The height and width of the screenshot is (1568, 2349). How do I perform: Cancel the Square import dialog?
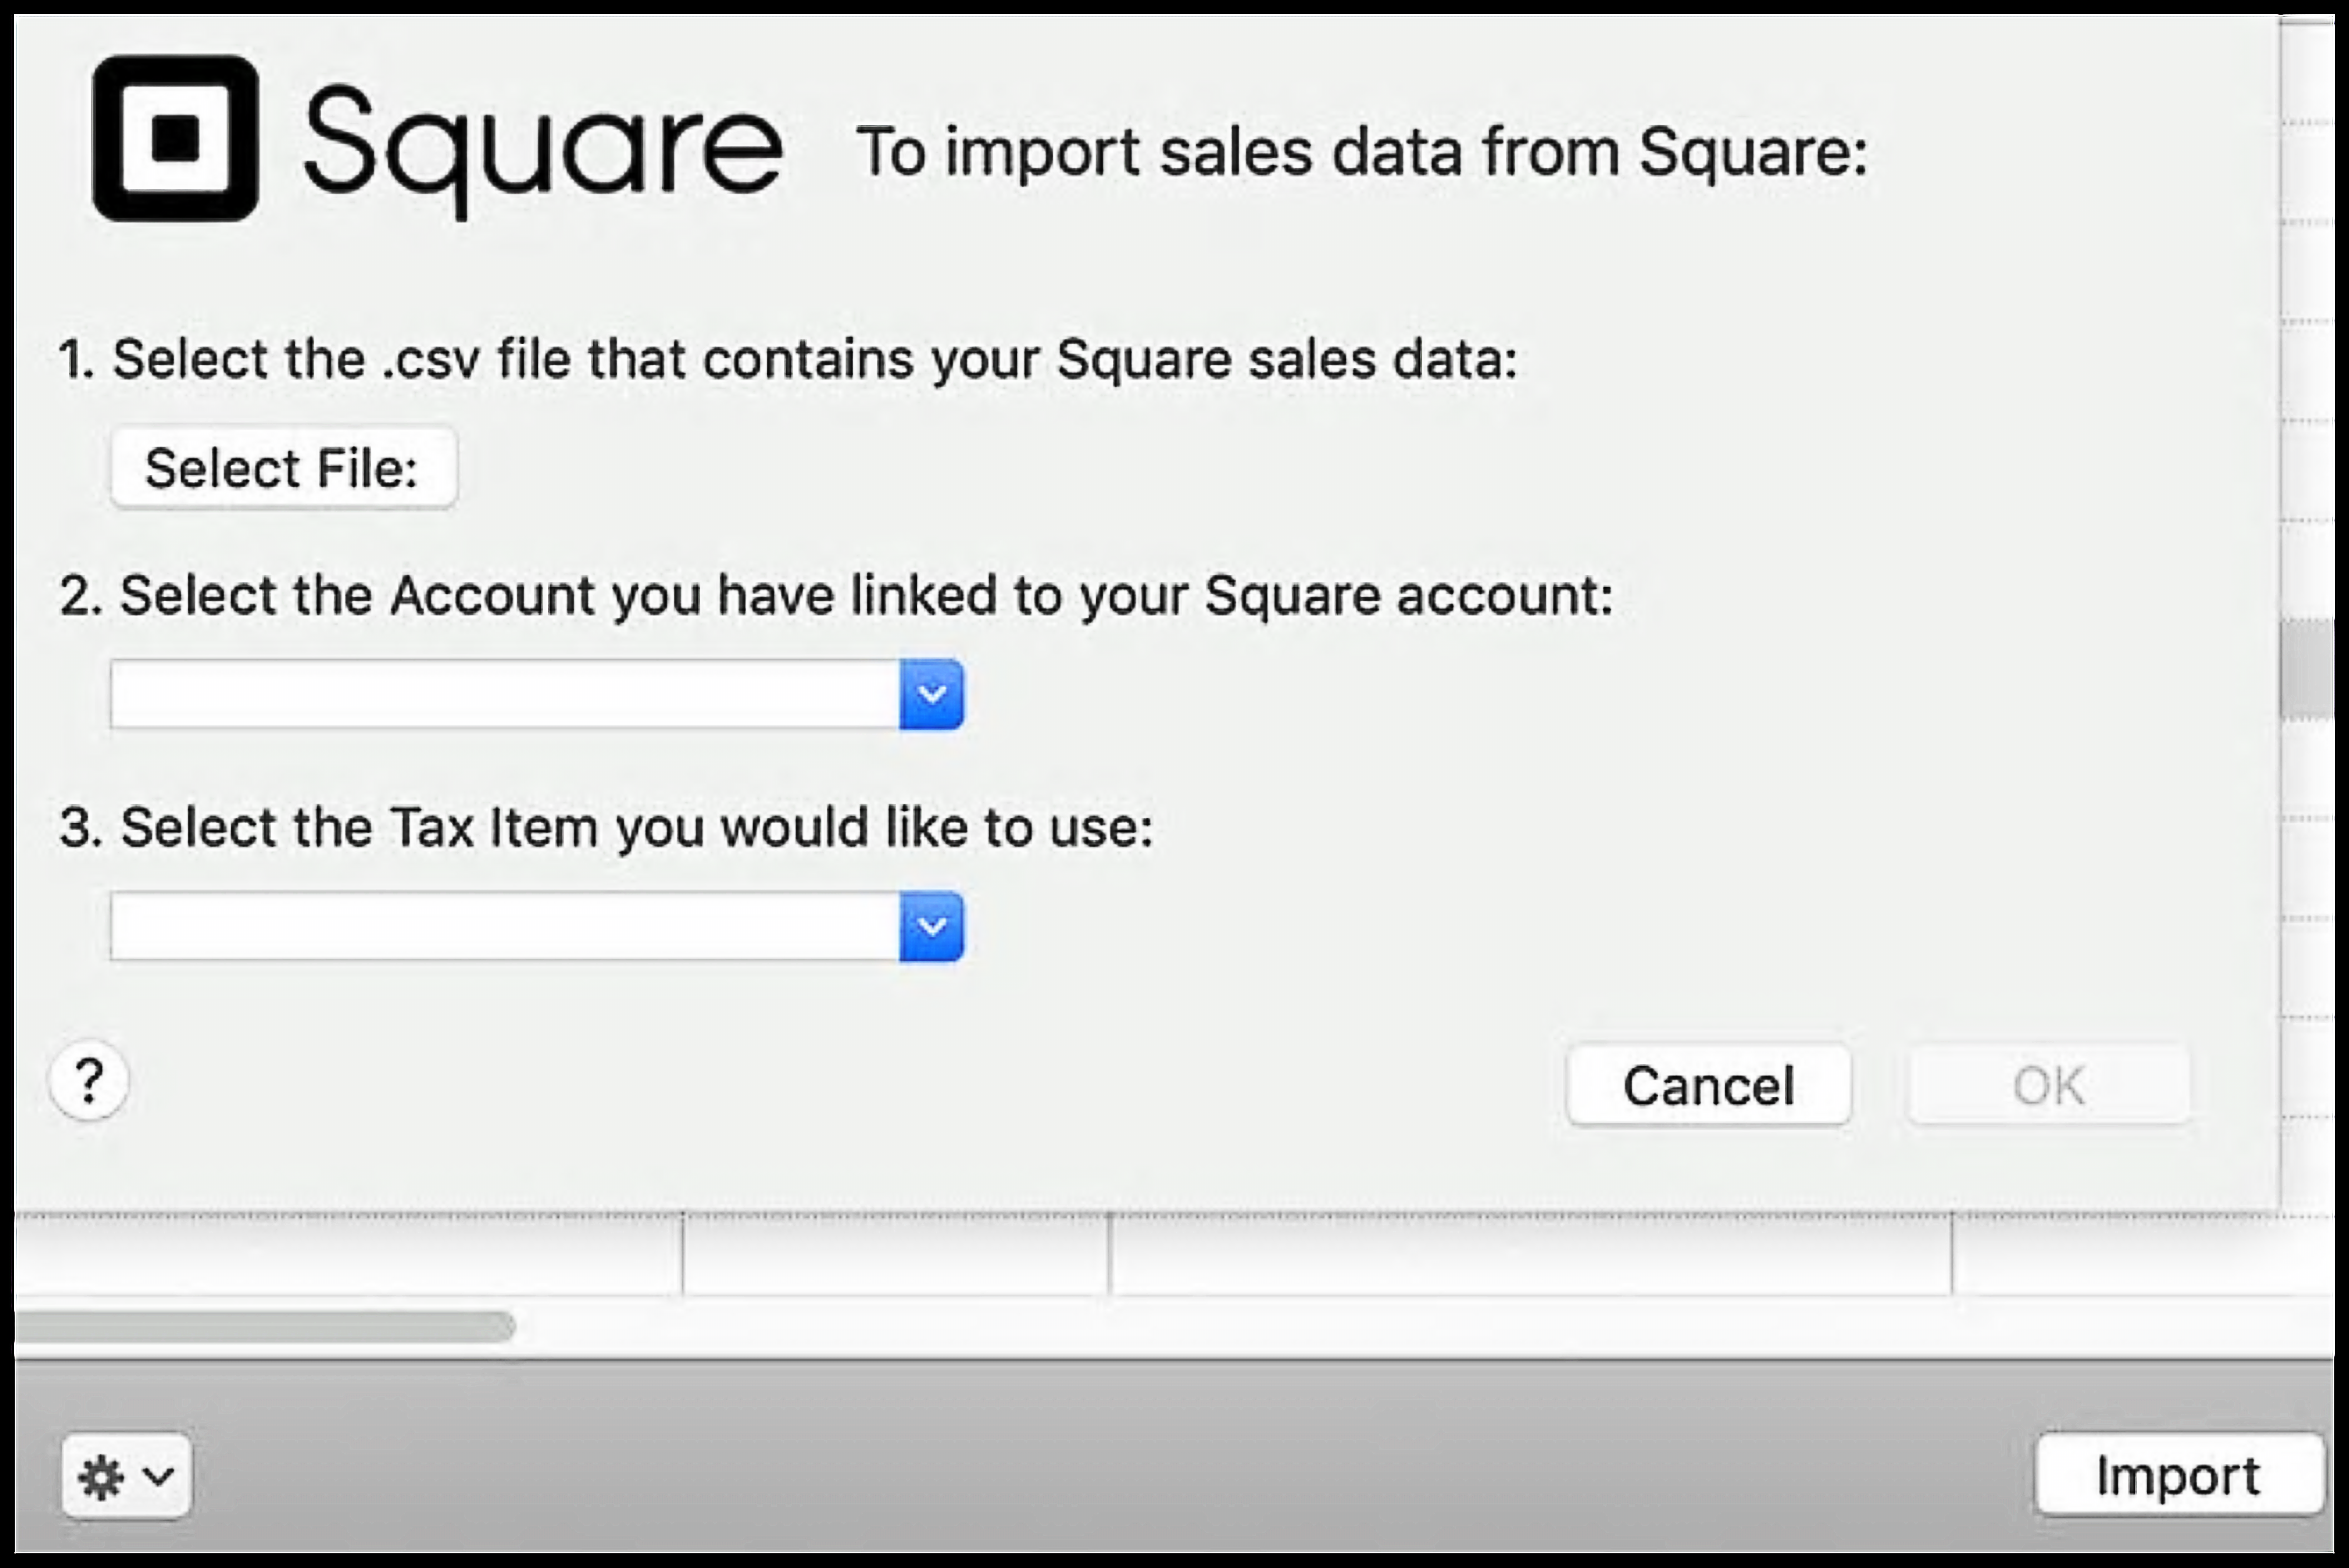coord(1709,1085)
